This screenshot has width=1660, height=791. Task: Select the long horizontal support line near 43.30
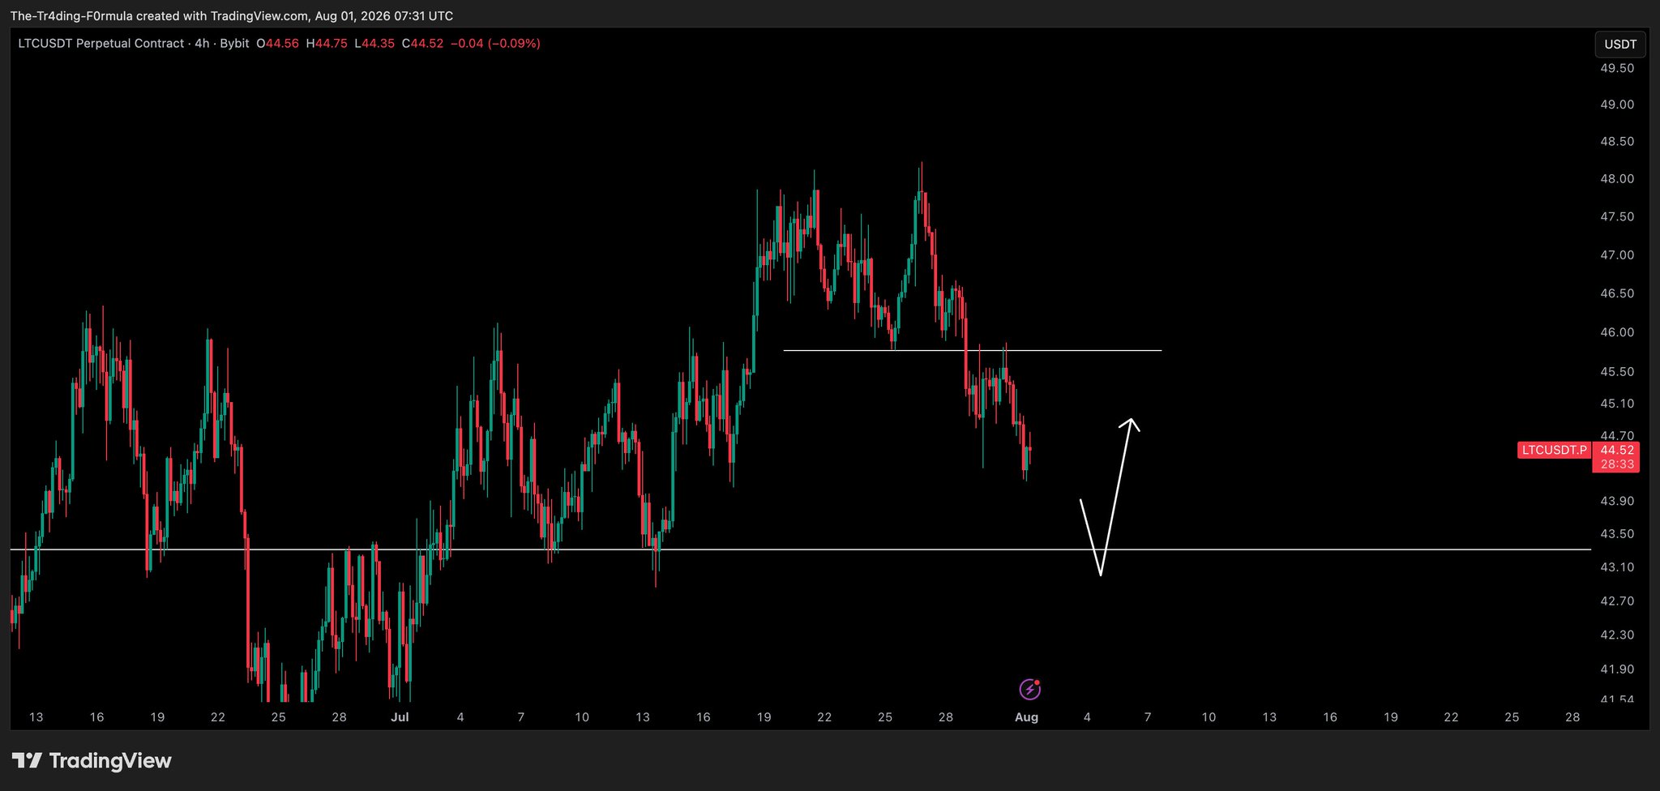[800, 549]
